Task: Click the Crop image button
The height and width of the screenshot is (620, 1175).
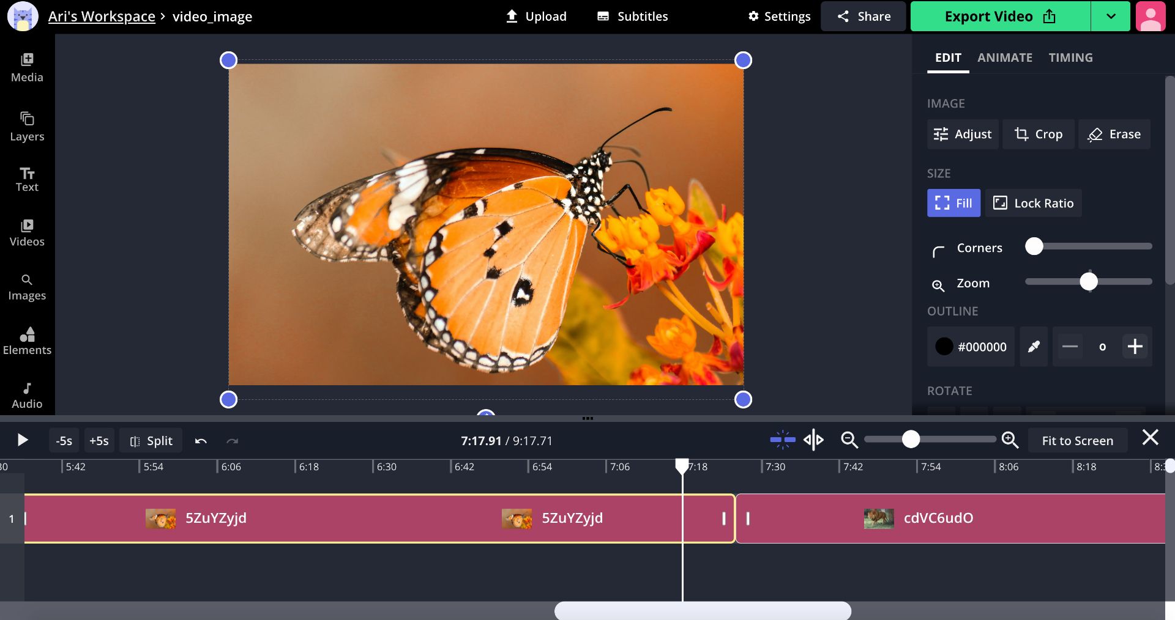Action: [x=1039, y=134]
